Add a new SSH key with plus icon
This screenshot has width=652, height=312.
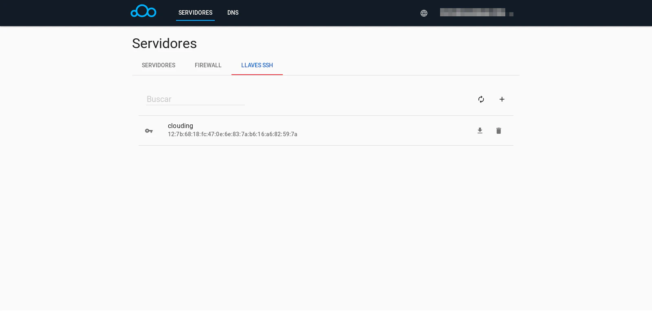point(502,99)
